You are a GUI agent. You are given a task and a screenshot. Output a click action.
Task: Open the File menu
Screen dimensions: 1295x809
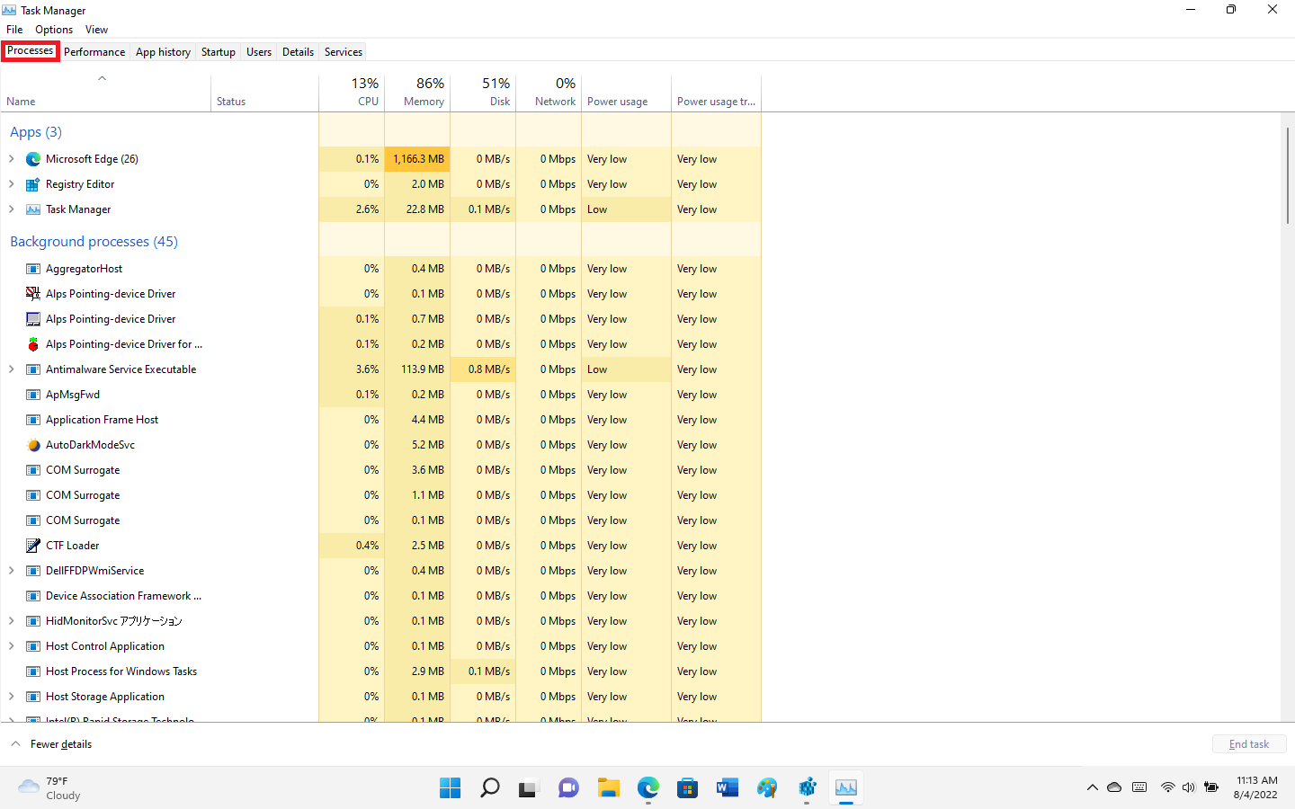point(14,30)
